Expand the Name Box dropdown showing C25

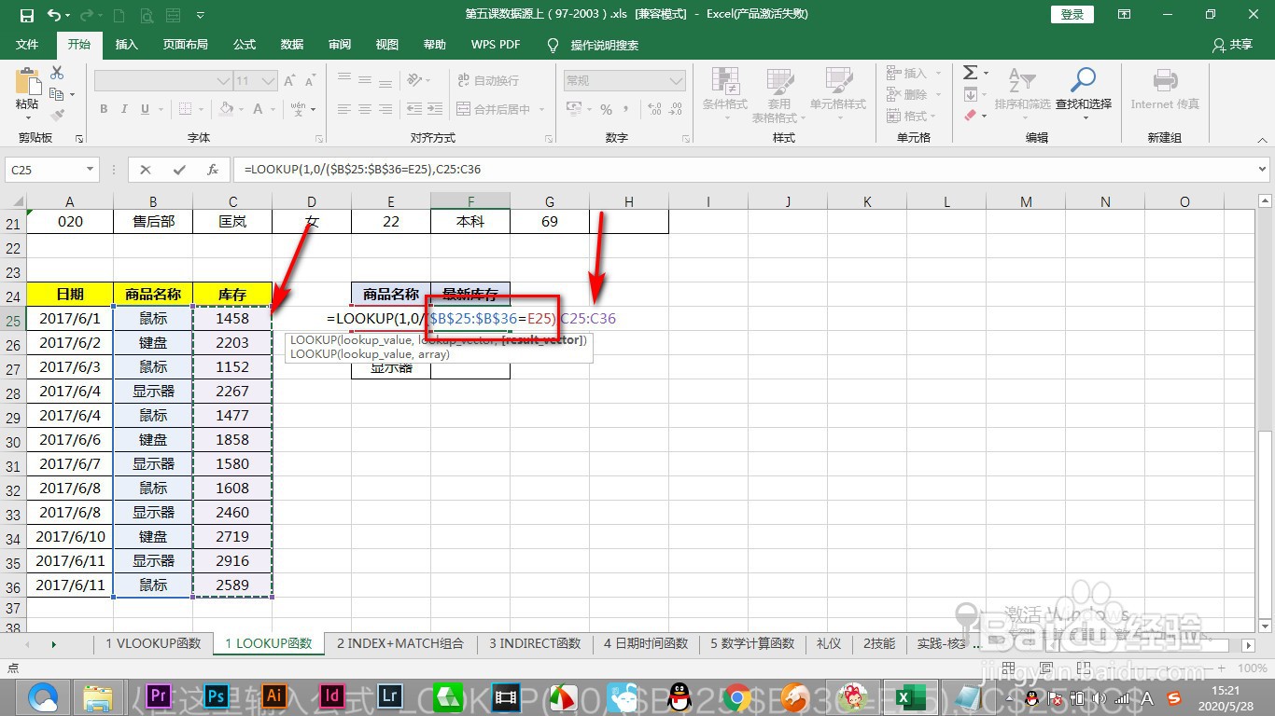91,170
